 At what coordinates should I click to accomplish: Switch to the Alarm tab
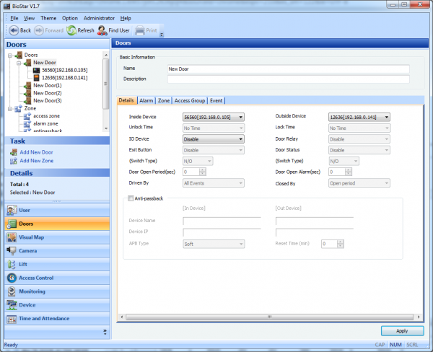coord(146,101)
